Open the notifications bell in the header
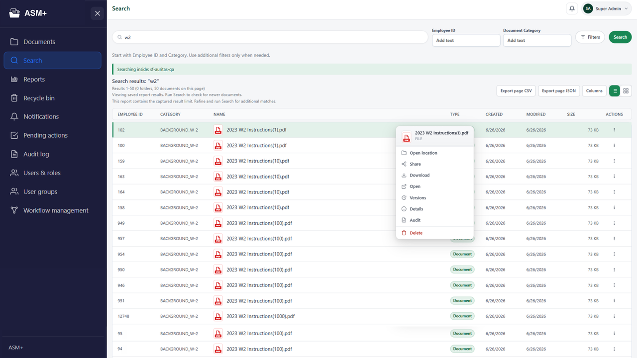 point(572,8)
